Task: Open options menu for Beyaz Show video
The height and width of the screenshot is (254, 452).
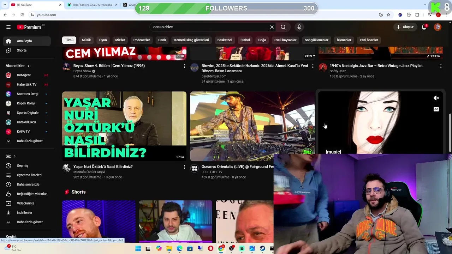Action: coord(184,66)
